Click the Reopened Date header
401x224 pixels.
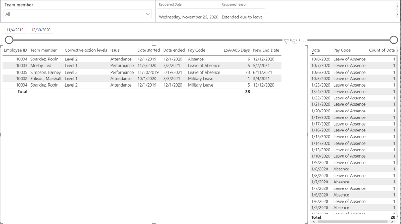pos(170,4)
